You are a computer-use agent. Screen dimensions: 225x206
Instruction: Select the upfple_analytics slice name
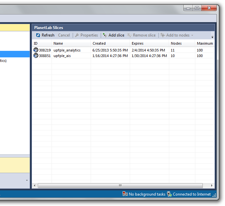coord(67,50)
